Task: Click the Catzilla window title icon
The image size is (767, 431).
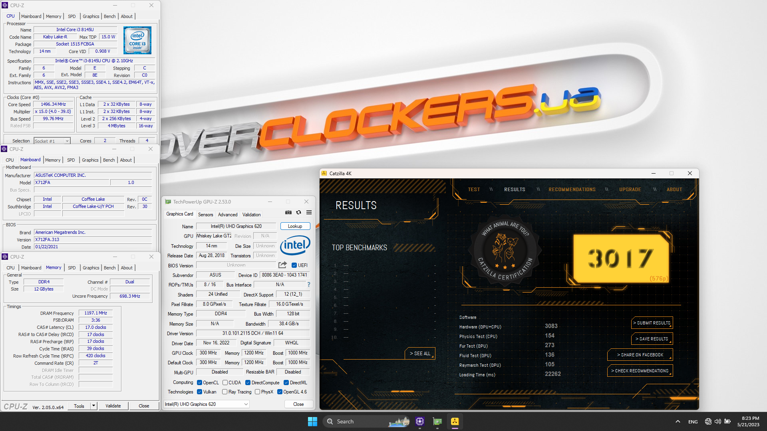Action: (x=324, y=173)
